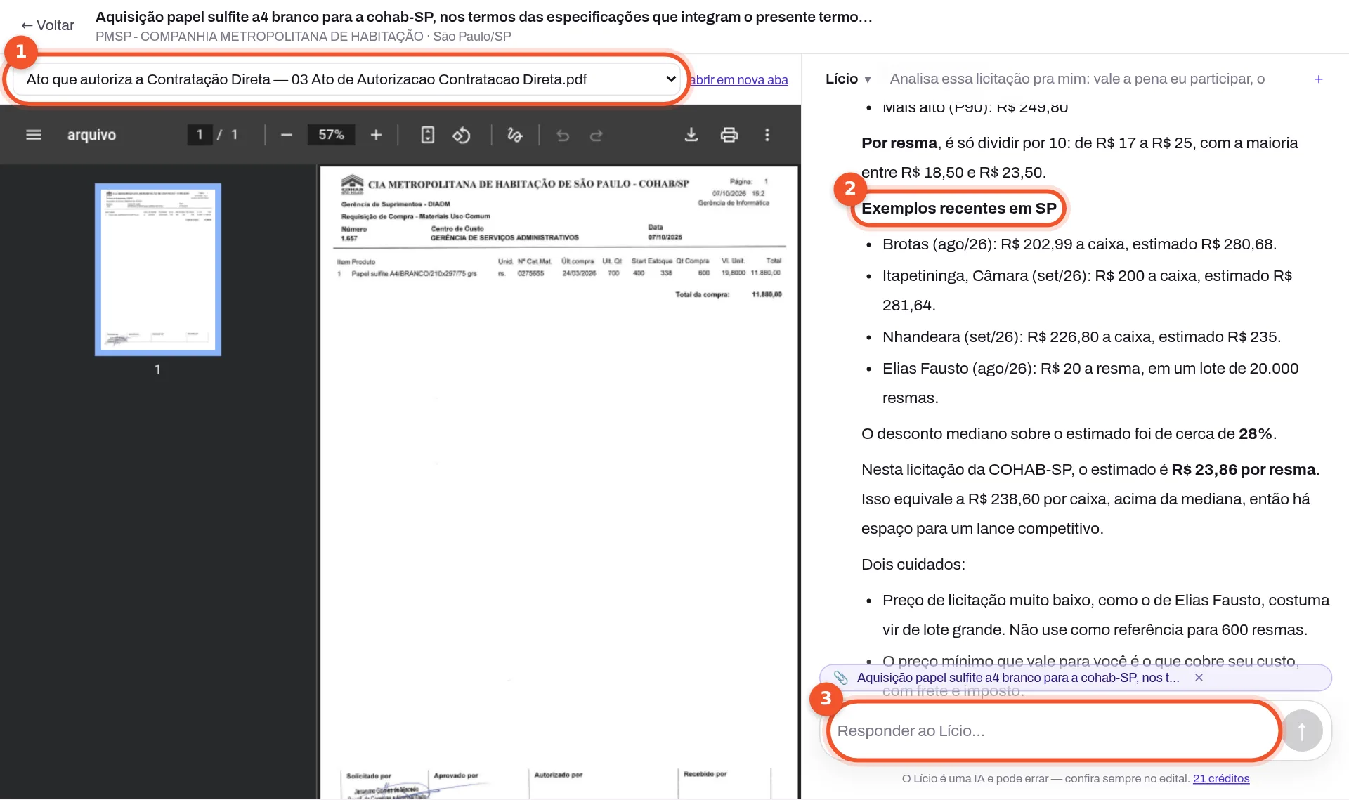The height and width of the screenshot is (800, 1349).
Task: Expand the Lício assistant dropdown
Action: [848, 79]
